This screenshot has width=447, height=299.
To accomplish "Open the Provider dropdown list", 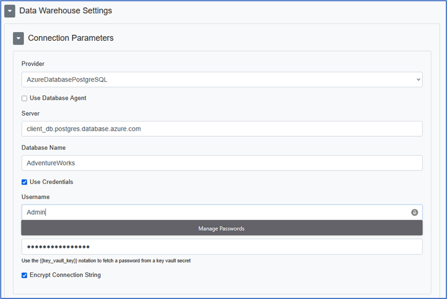I will (222, 79).
